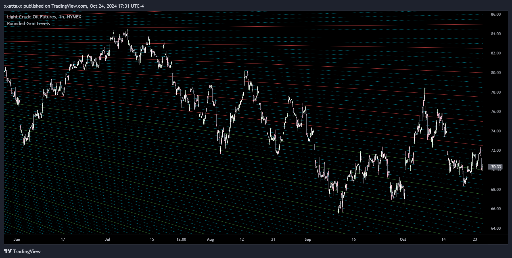This screenshot has width=512, height=258.
Task: Click the 72.00 price axis label
Action: (x=496, y=150)
